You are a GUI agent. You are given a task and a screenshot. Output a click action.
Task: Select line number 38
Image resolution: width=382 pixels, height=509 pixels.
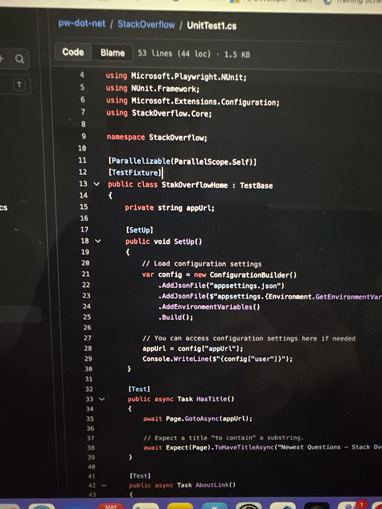click(x=91, y=447)
